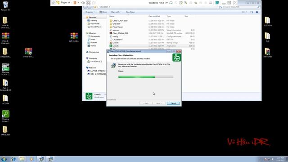
Task: Select the Citect SCADA 2016 folder row
Action: pos(152,21)
